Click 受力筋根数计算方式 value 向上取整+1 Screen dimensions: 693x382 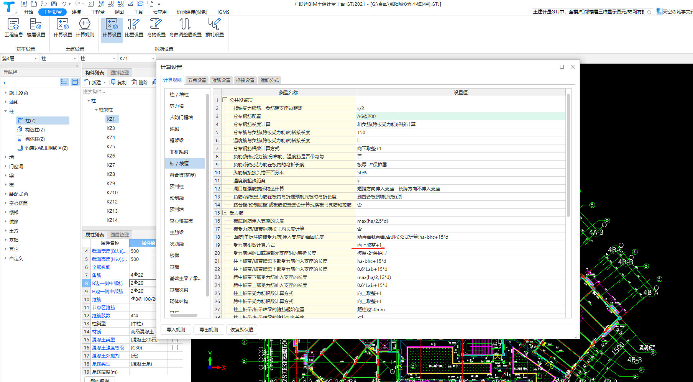coord(460,245)
